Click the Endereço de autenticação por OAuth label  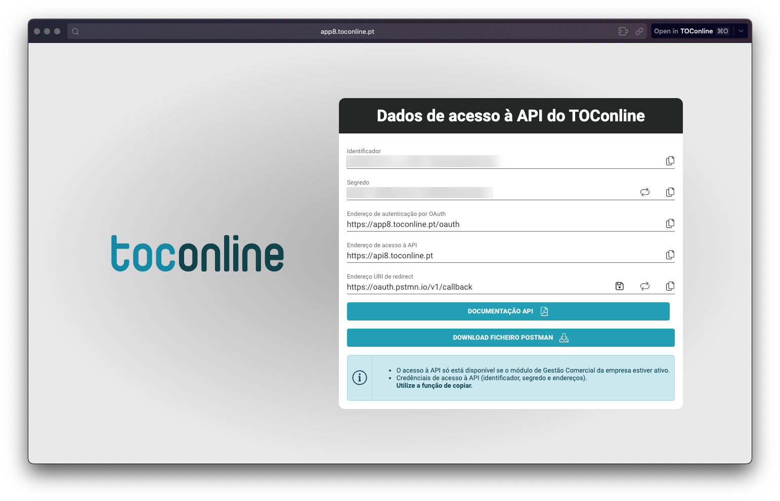[396, 214]
